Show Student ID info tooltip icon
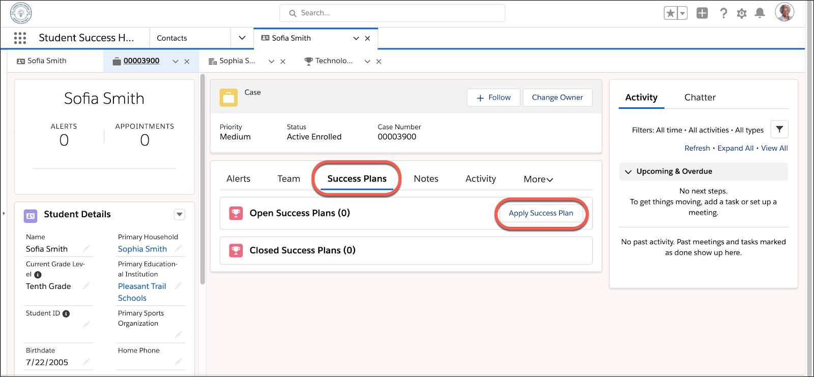The image size is (814, 377). (66, 314)
